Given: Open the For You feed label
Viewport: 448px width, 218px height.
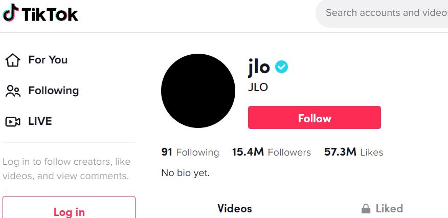Looking at the screenshot, I should (48, 60).
